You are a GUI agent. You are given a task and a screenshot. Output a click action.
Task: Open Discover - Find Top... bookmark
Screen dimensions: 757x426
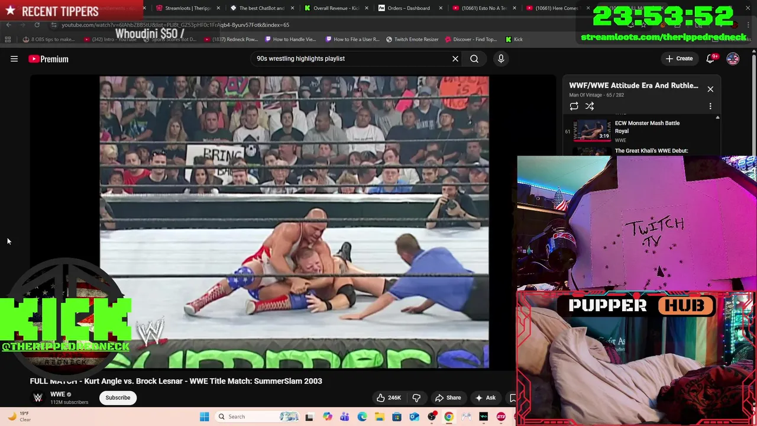471,39
